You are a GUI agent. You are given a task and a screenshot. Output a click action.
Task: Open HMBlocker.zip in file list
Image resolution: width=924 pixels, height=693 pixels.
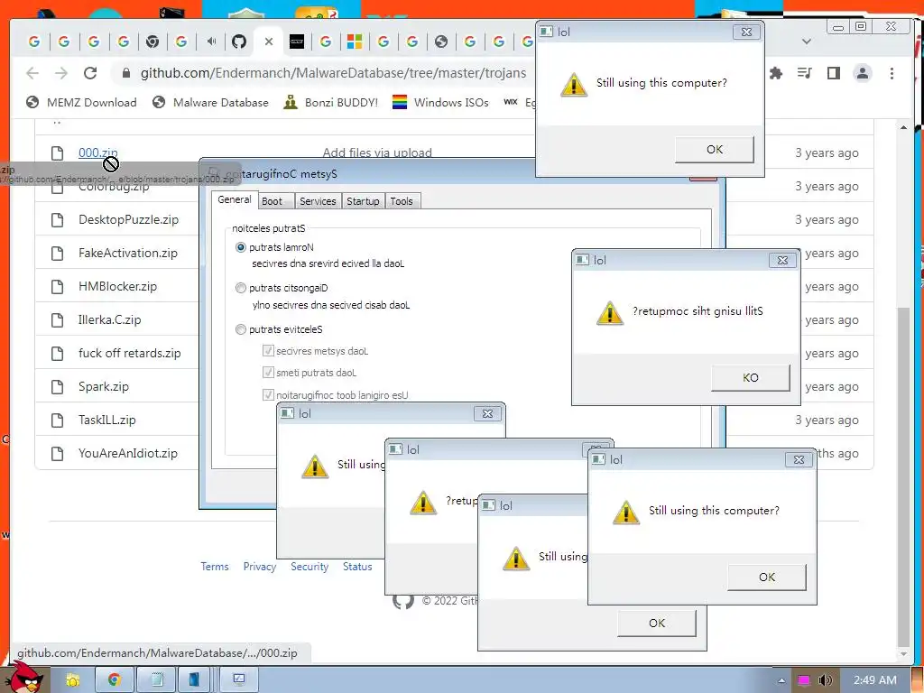click(118, 286)
